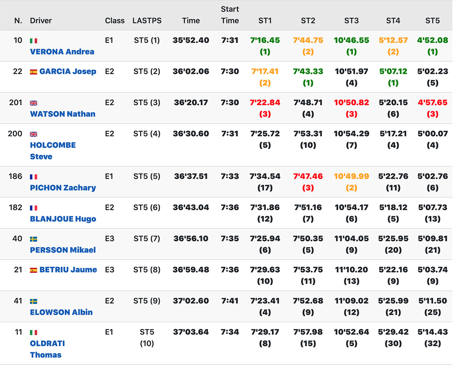Click the Spanish flag beside BETRIU Jaume
This screenshot has width=453, height=365.
pyautogui.click(x=33, y=270)
